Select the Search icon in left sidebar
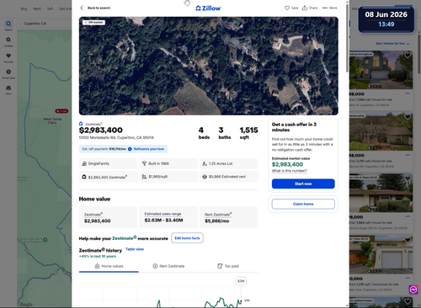Image resolution: width=421 pixels, height=308 pixels. click(x=8, y=25)
